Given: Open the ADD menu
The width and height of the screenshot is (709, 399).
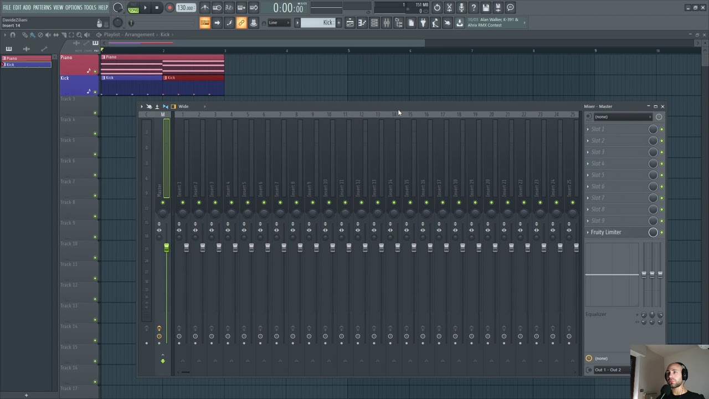Looking at the screenshot, I should pos(27,7).
